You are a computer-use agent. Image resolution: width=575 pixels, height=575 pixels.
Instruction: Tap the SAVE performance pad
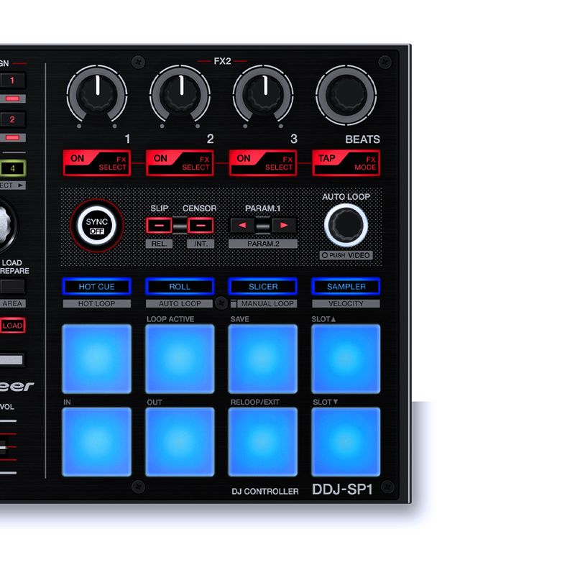pos(263,359)
